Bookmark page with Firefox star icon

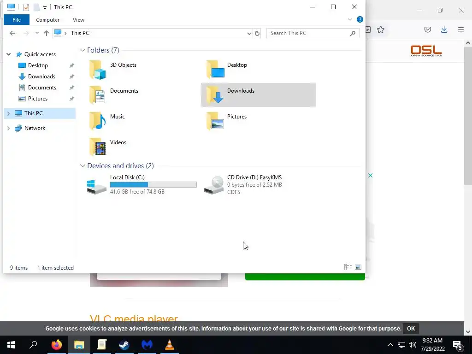pyautogui.click(x=381, y=29)
